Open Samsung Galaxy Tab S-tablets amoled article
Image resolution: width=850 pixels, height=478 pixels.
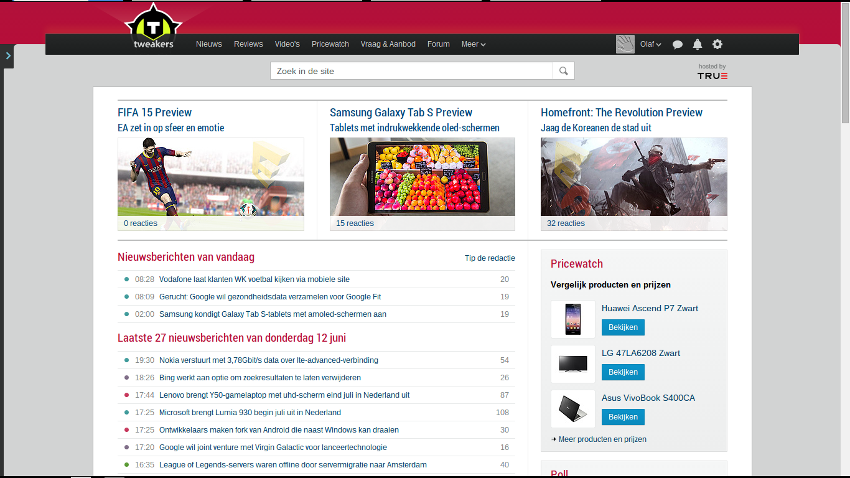(273, 314)
